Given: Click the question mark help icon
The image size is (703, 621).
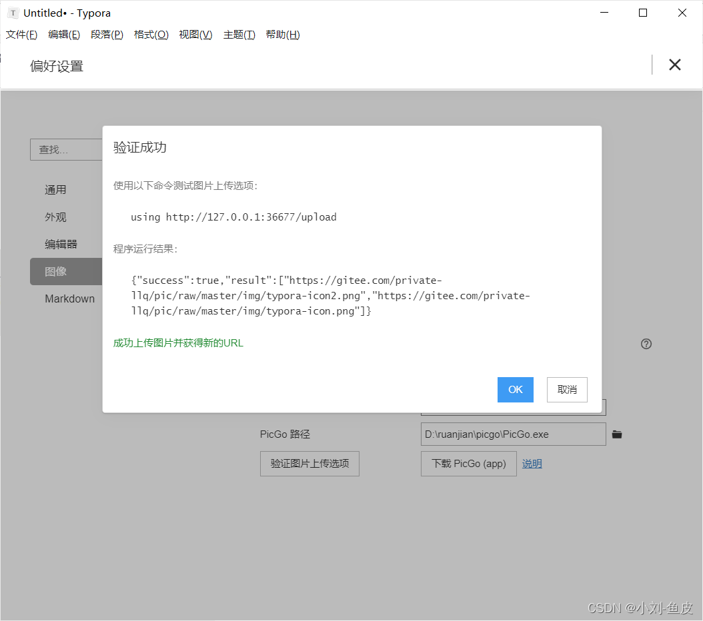Looking at the screenshot, I should [646, 343].
